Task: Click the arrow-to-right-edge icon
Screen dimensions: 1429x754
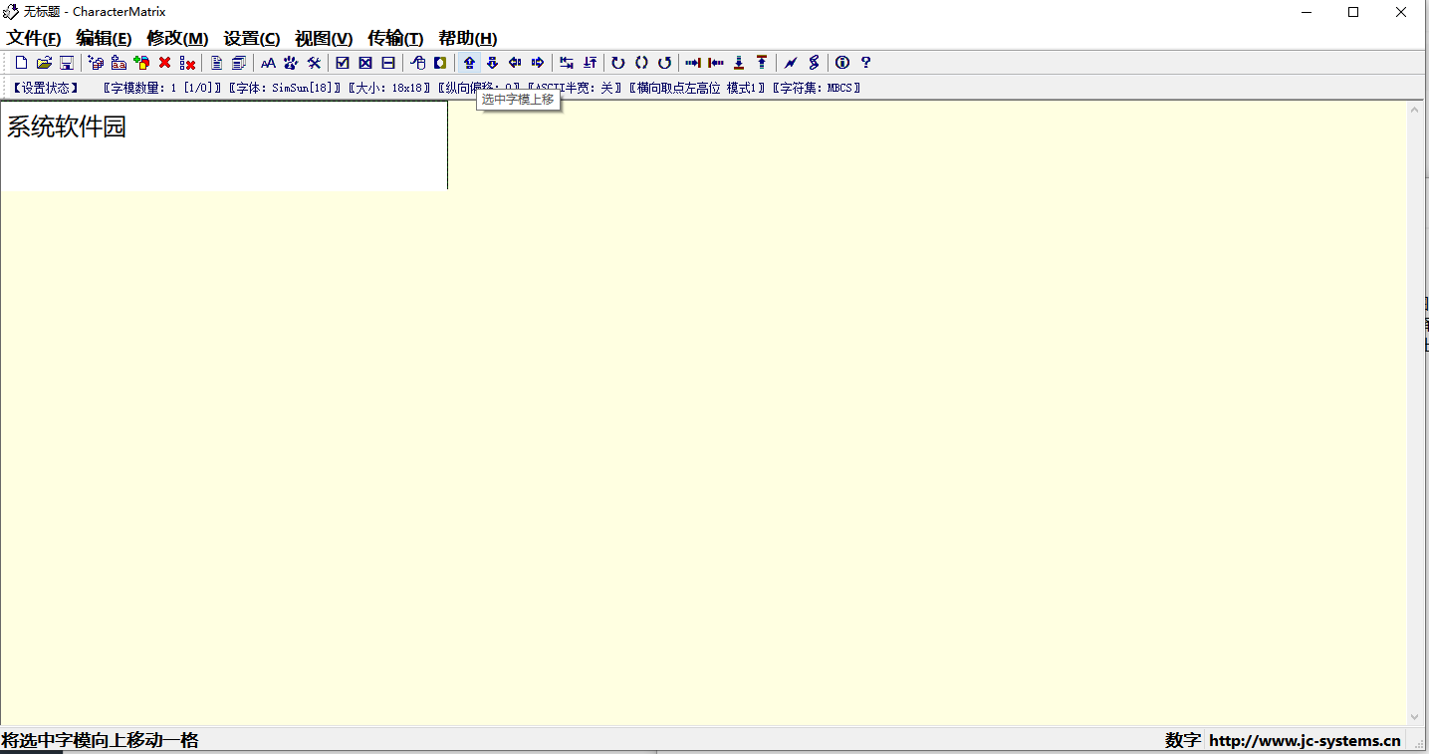Action: pyautogui.click(x=693, y=63)
